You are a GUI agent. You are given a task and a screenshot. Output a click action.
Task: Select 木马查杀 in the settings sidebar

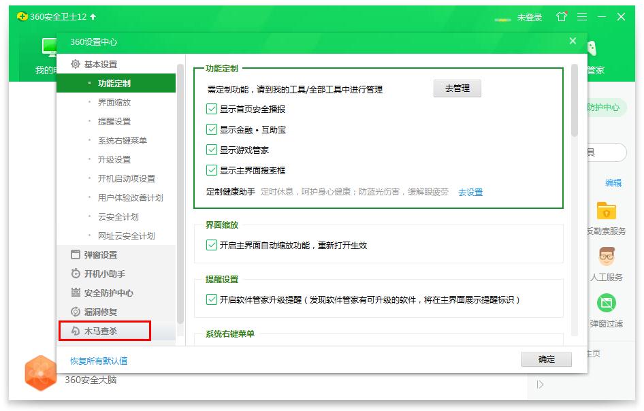pos(99,331)
